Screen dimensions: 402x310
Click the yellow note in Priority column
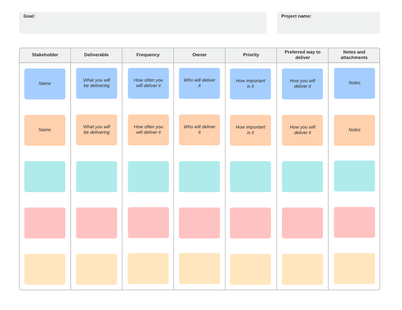pos(250,269)
